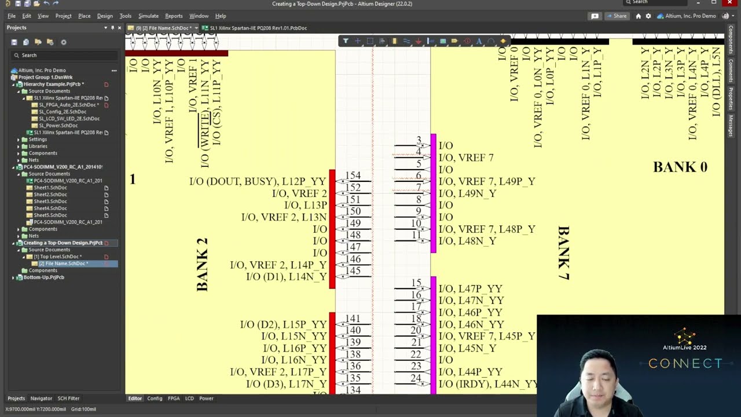
Task: Click the Redo arrow in the title bar
Action: coord(56,3)
